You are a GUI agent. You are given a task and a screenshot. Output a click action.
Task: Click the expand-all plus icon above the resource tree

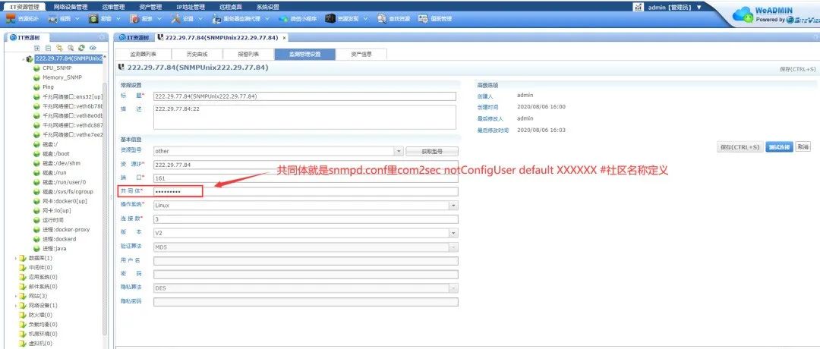click(37, 48)
